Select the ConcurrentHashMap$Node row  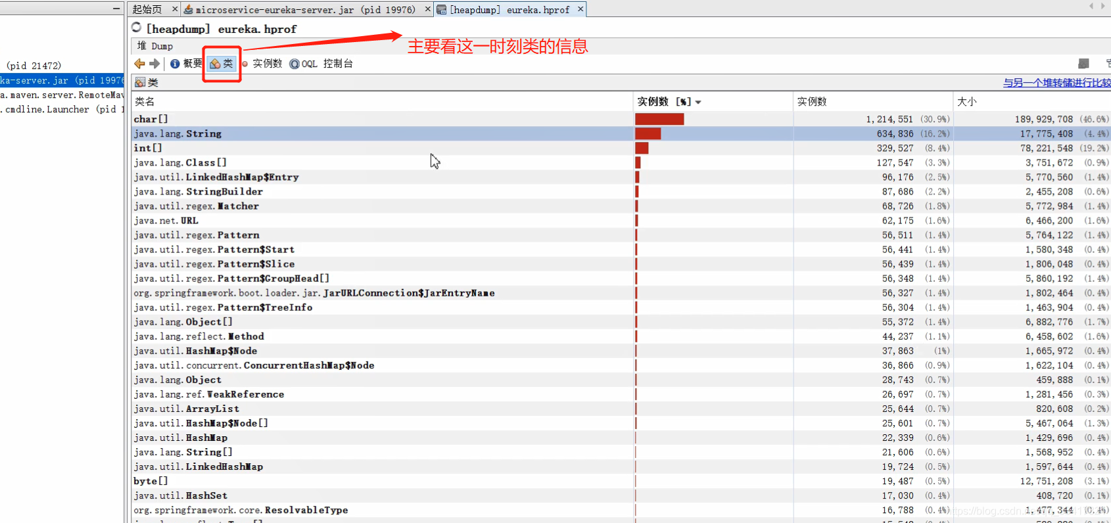pyautogui.click(x=621, y=365)
